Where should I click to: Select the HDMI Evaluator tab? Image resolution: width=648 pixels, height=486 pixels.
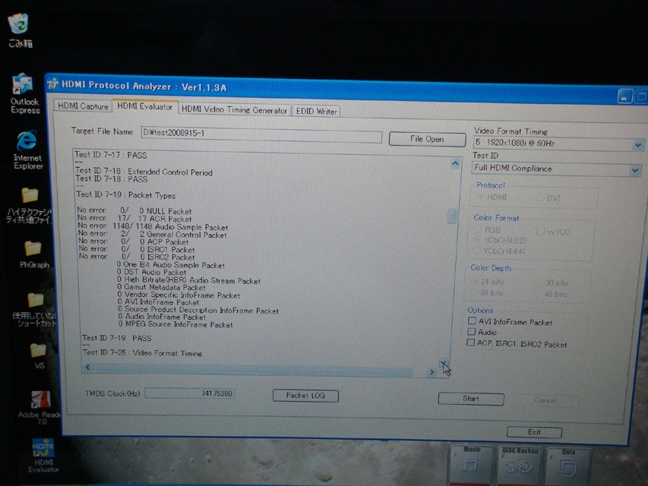[144, 106]
